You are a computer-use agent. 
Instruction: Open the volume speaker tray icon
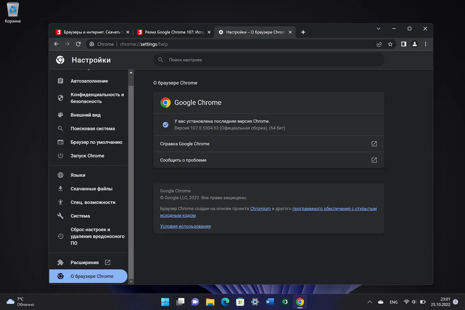[x=414, y=302]
